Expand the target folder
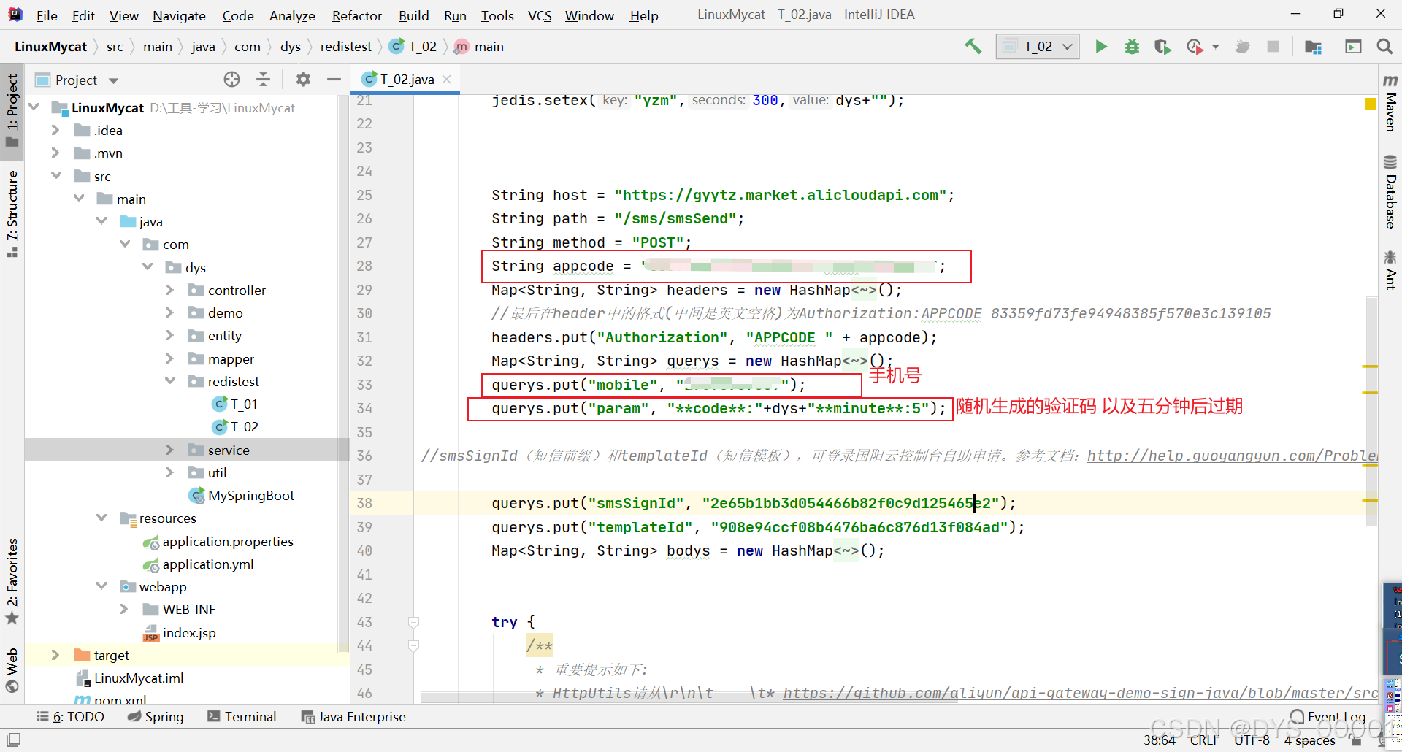Screen dimensions: 1402x752 coord(55,655)
